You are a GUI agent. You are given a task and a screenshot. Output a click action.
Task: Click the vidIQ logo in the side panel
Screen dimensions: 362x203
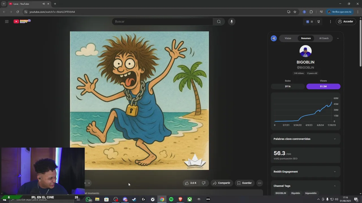point(274,38)
